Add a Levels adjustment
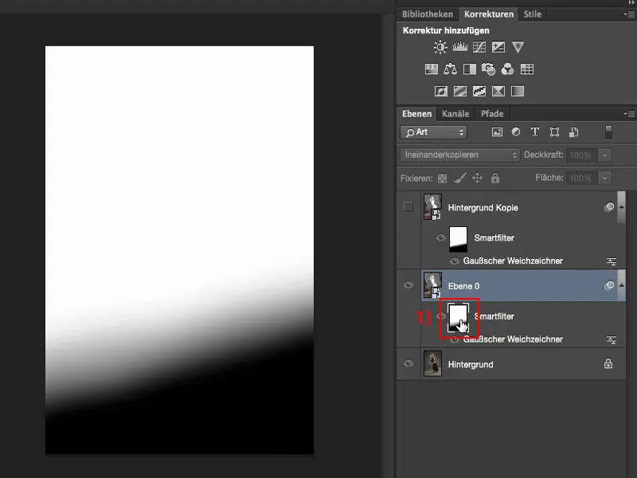This screenshot has height=478, width=637. pyautogui.click(x=460, y=47)
